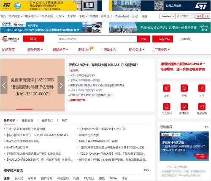Open 论坛首页 in the forum nav
The height and width of the screenshot is (181, 211).
point(8,50)
